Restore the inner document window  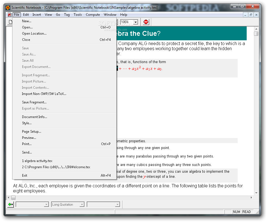point(251,15)
